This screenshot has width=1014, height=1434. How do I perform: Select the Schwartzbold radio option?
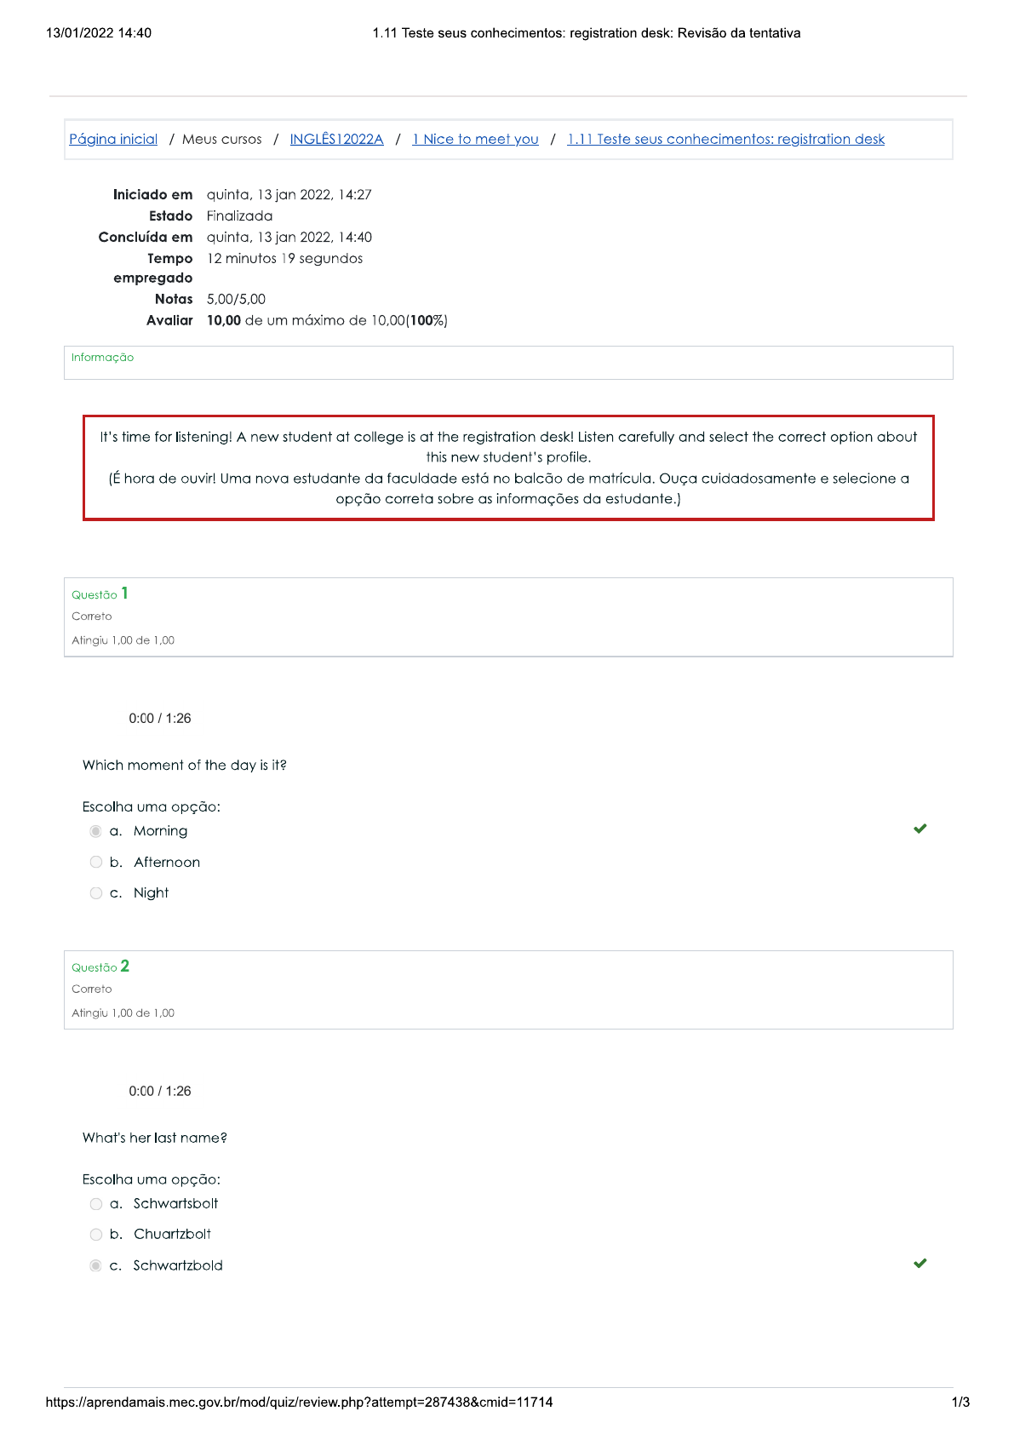click(96, 1266)
